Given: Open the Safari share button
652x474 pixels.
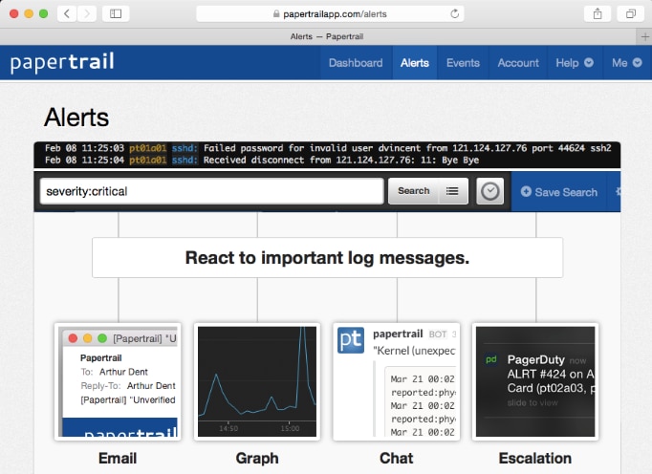Looking at the screenshot, I should click(598, 13).
